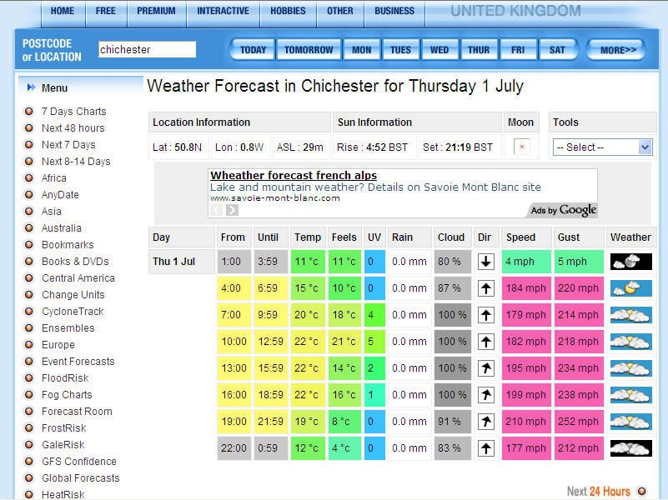The width and height of the screenshot is (668, 500).
Task: Switch to the TOMORROW forecast tab
Action: point(309,49)
